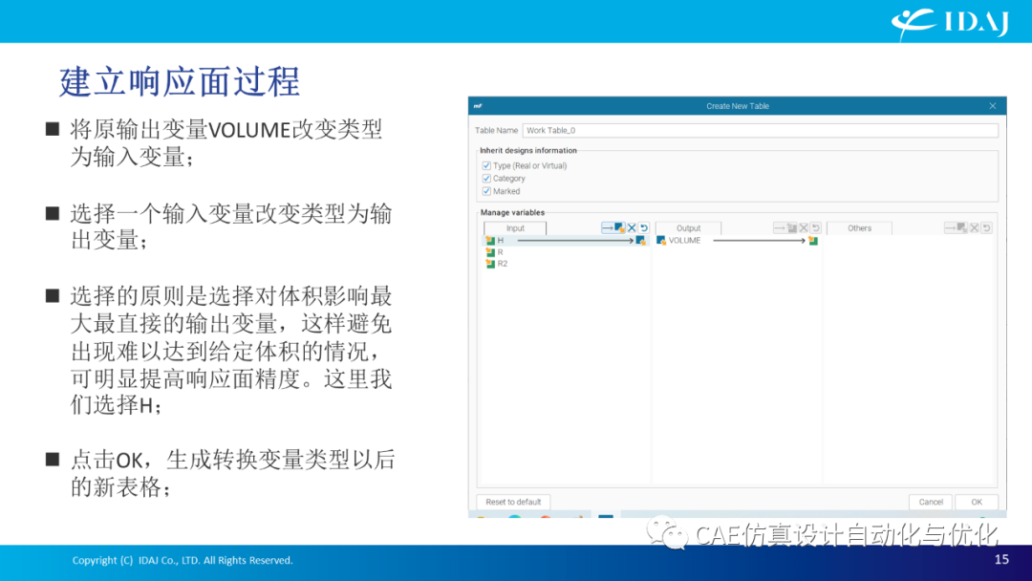Confirm with the OK button

977,502
